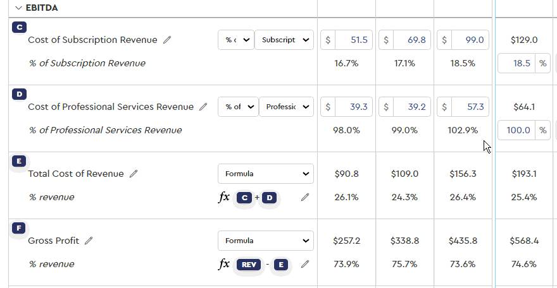The image size is (557, 288).
Task: Click the pencil icon next to Gross Profit
Action: point(89,241)
